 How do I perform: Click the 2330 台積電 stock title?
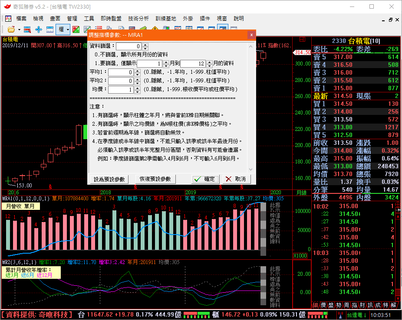356,41
